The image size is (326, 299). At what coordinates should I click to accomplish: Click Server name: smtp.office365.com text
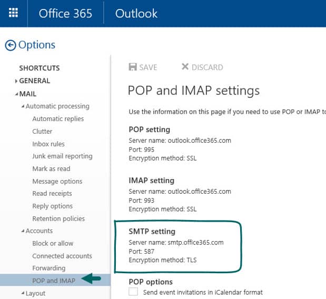[176, 243]
